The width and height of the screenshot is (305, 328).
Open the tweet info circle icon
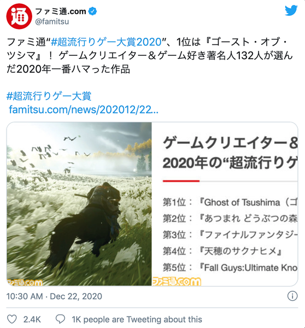(292, 296)
